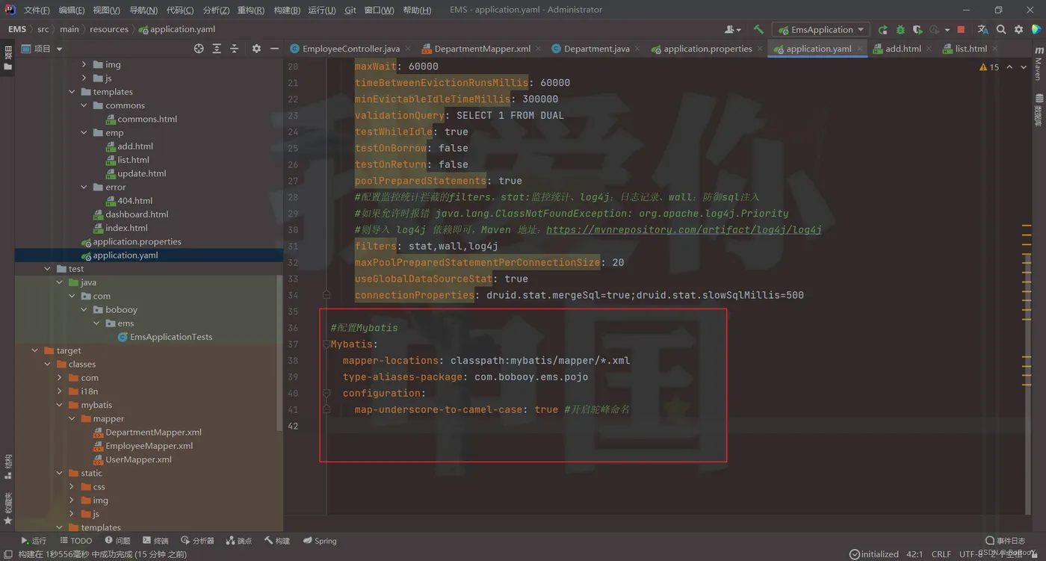Build the project with the hammer icon
The width and height of the screenshot is (1046, 561).
point(758,30)
